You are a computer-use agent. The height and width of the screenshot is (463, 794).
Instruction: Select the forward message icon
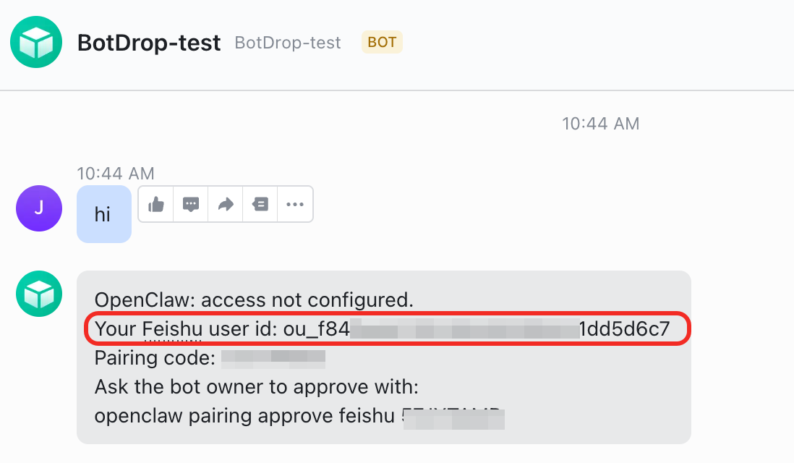point(225,204)
